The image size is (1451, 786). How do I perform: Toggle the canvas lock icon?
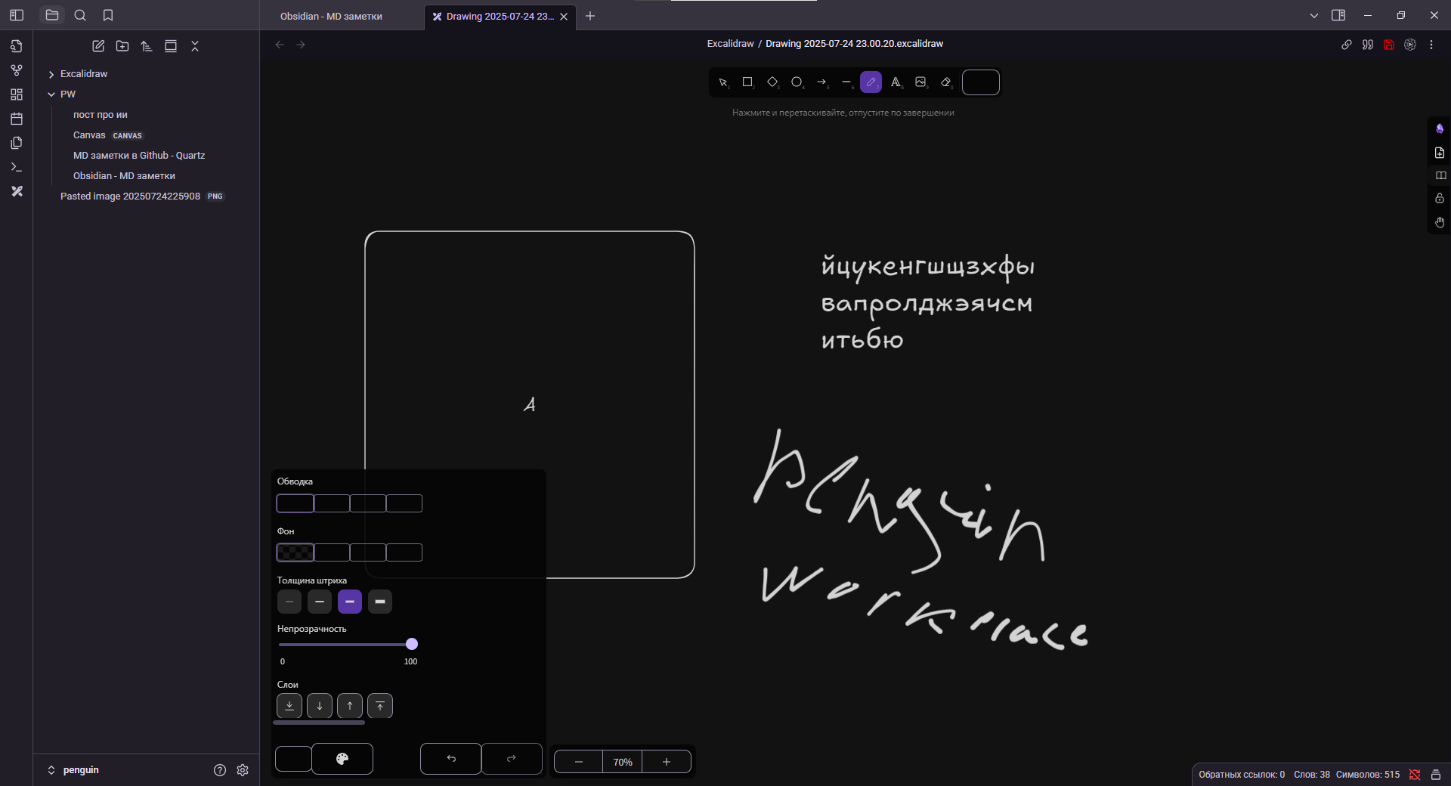tap(1440, 198)
